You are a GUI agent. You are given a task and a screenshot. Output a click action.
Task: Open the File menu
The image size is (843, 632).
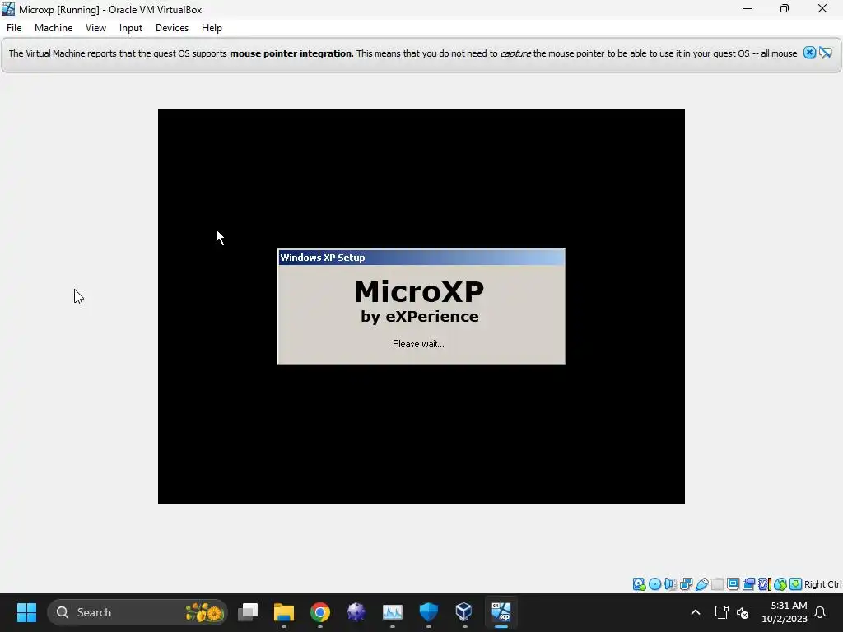coord(14,28)
